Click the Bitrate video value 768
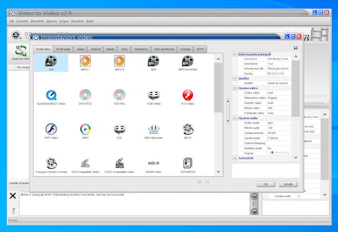 pos(279,108)
